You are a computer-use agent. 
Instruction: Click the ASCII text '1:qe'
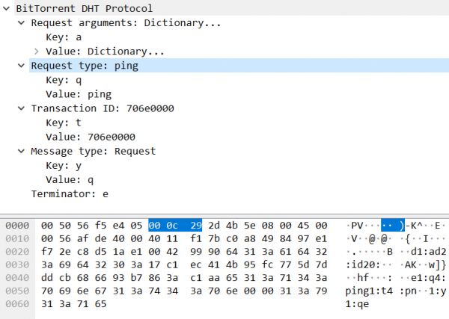click(357, 304)
